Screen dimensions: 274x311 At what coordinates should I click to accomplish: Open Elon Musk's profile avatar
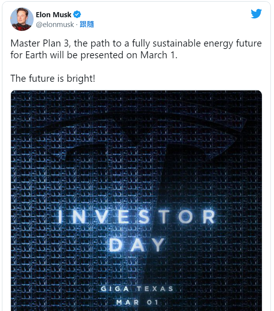click(x=22, y=19)
